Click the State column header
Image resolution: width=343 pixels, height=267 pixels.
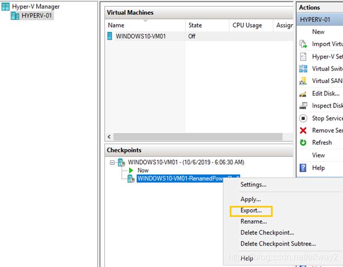tap(195, 25)
